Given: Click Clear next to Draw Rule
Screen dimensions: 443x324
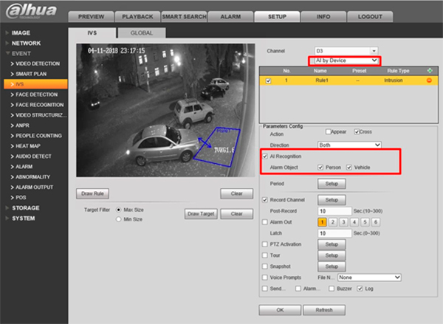Looking at the screenshot, I should tap(237, 193).
